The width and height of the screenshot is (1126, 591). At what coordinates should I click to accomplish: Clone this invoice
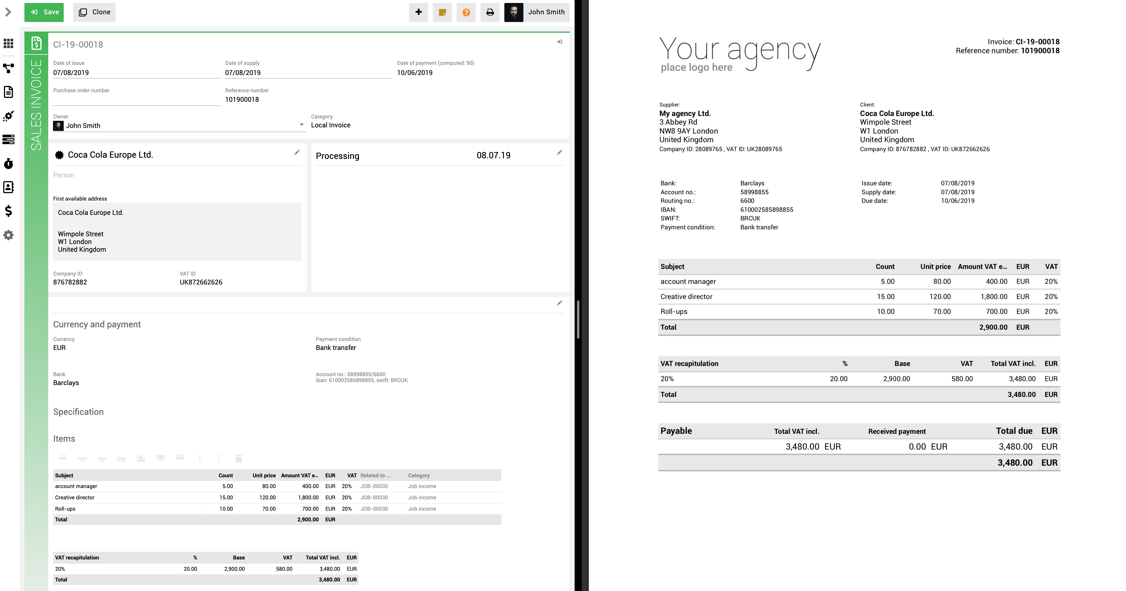tap(94, 12)
